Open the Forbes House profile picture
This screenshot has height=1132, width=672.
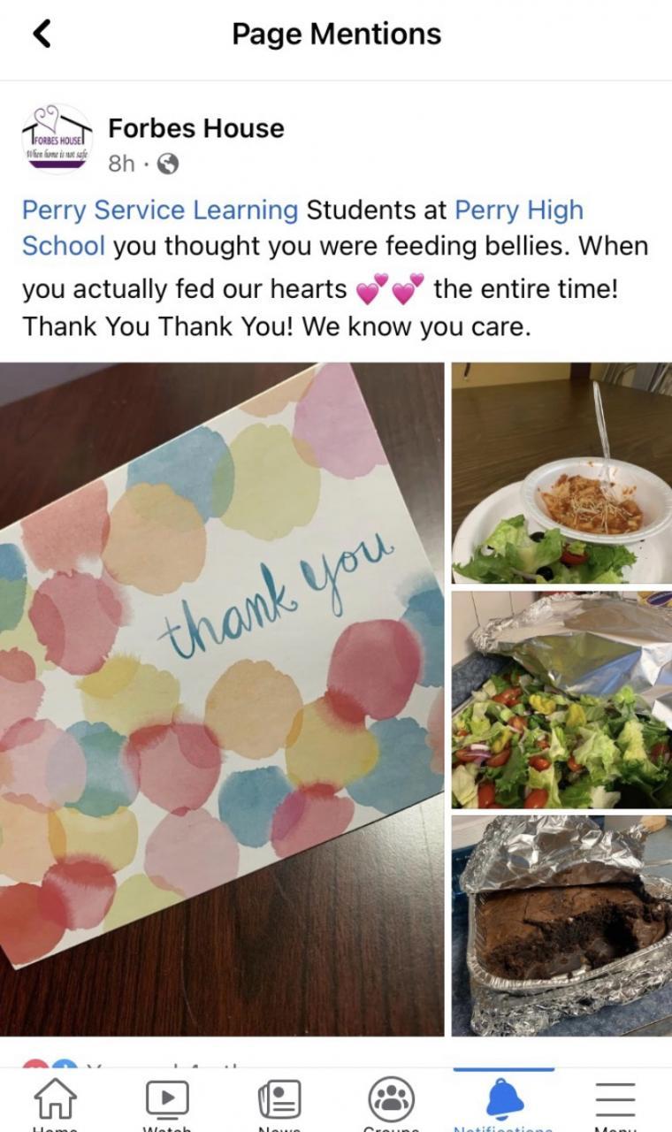(57, 140)
